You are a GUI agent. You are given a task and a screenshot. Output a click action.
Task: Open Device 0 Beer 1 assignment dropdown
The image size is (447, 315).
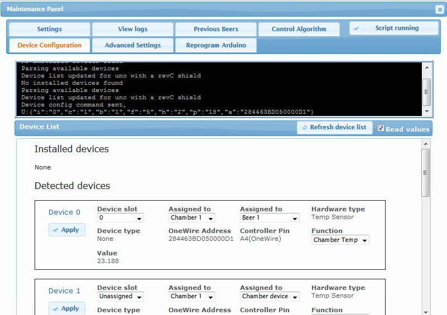pos(270,218)
